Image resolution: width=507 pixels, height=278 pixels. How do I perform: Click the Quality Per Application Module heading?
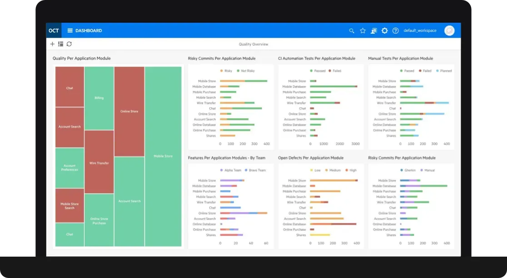[x=81, y=59]
